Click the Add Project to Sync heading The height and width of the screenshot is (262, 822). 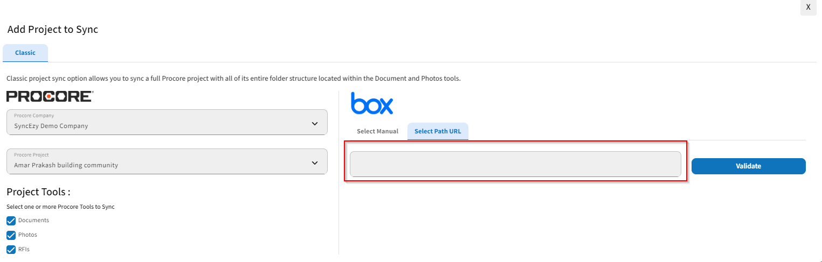[53, 30]
